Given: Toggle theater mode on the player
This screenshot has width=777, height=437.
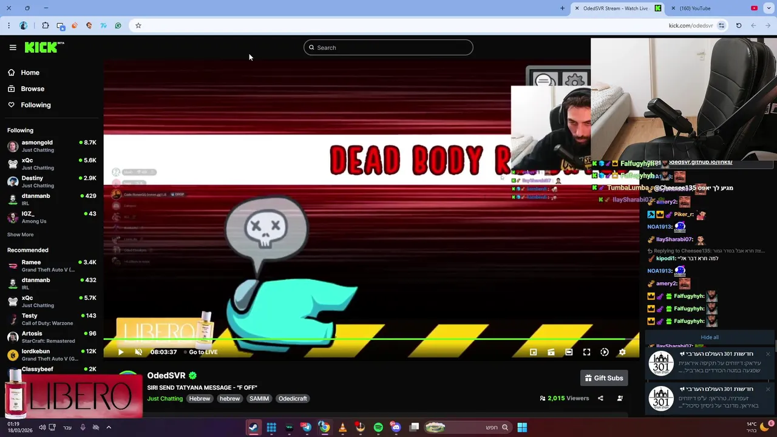Looking at the screenshot, I should point(569,352).
